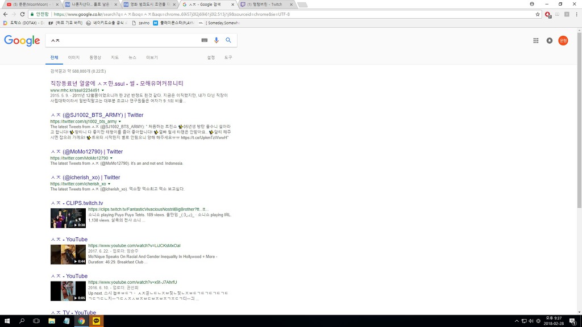The image size is (582, 327).
Task: Switch to the 뉴스 news tab
Action: 132,57
